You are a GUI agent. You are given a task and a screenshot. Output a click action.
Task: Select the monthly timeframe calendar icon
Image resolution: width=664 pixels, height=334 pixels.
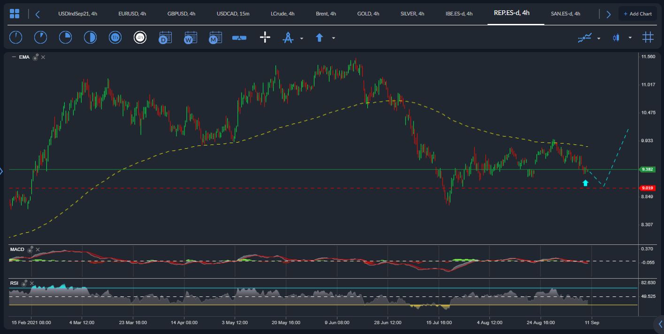[x=215, y=38]
